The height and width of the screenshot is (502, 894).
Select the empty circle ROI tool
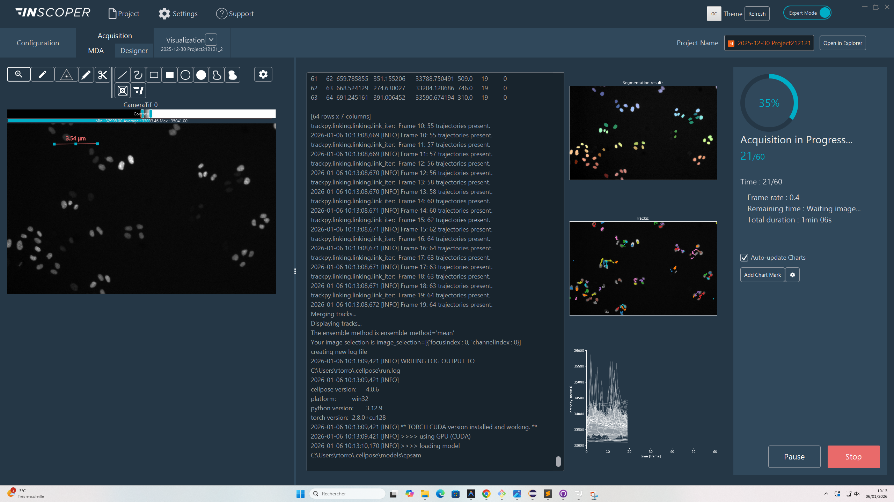click(x=185, y=75)
